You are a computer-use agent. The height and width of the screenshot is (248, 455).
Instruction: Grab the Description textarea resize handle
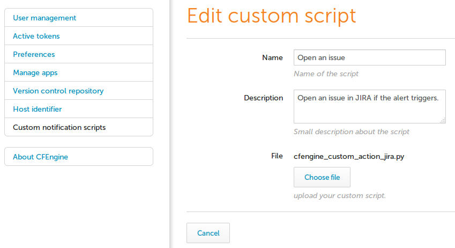pos(443,121)
